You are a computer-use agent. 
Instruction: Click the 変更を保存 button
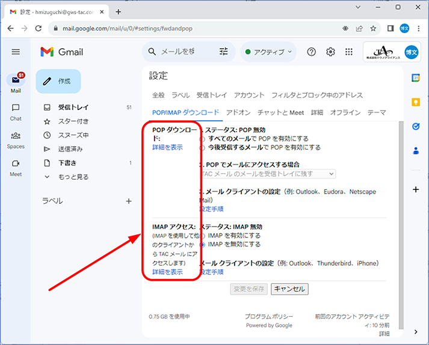[248, 289]
